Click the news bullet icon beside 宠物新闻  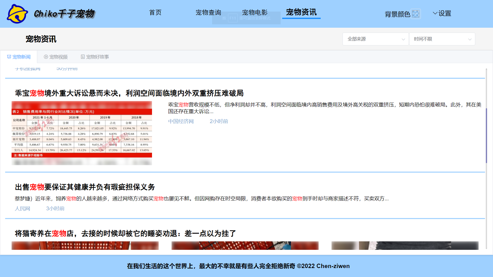coord(9,57)
